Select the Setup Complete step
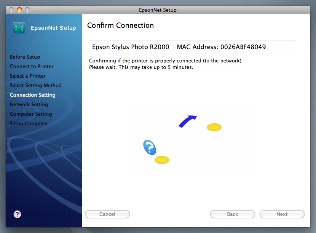This screenshot has width=316, height=233. [29, 123]
